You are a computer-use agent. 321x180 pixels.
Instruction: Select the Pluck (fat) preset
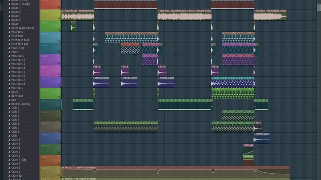pyautogui.click(x=17, y=48)
